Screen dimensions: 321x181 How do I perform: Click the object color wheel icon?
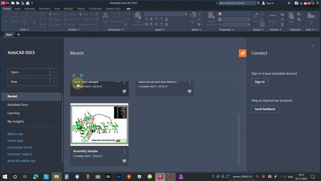[220, 14]
